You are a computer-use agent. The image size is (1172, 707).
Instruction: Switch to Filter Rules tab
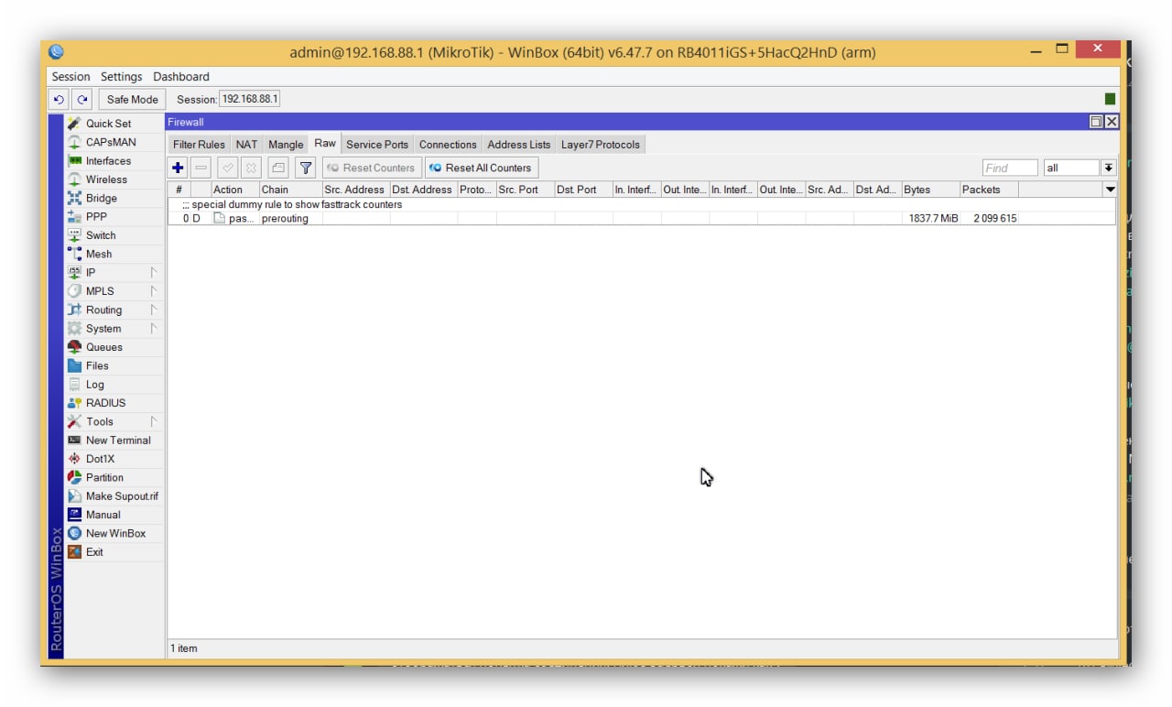(x=199, y=145)
